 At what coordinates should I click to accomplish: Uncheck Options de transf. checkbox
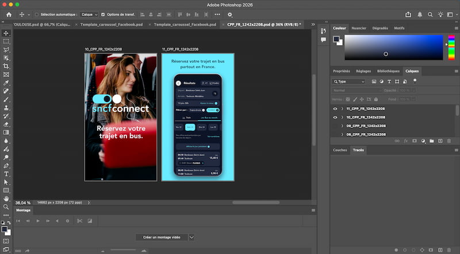[103, 14]
